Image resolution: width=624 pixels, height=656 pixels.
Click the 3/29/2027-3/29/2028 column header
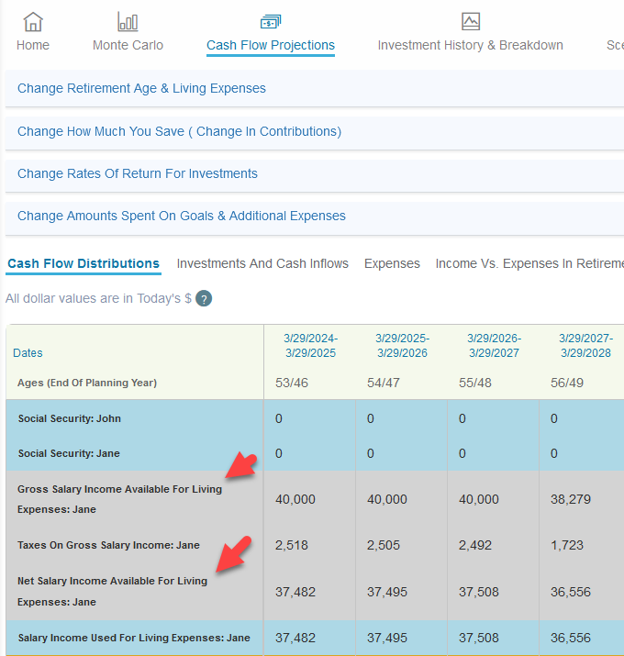[x=585, y=346]
